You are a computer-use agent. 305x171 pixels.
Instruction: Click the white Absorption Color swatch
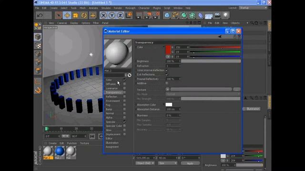(169, 104)
